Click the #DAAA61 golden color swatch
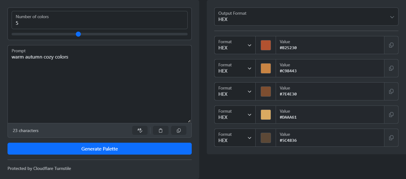Image resolution: width=406 pixels, height=179 pixels. coord(266,115)
